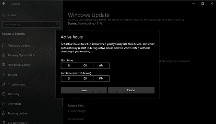The image size is (216, 124).
Task: Click the Troubleshoot wrench icon
Action: click(x=4, y=84)
